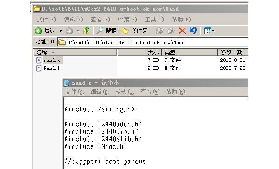Sort by 类型 column header

pos(190,53)
